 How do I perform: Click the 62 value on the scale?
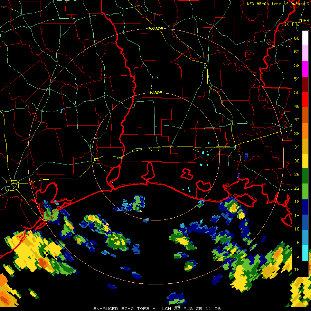(x=297, y=52)
